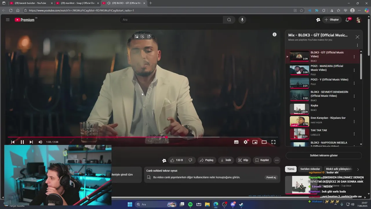This screenshot has width=371, height=209.
Task: Mute the player volume
Action: pos(40,142)
